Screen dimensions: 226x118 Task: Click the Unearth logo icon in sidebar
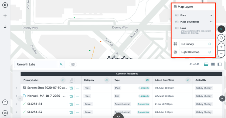[x=5, y=5]
